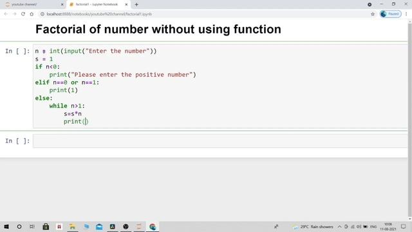Reload the notebook page

(23, 14)
